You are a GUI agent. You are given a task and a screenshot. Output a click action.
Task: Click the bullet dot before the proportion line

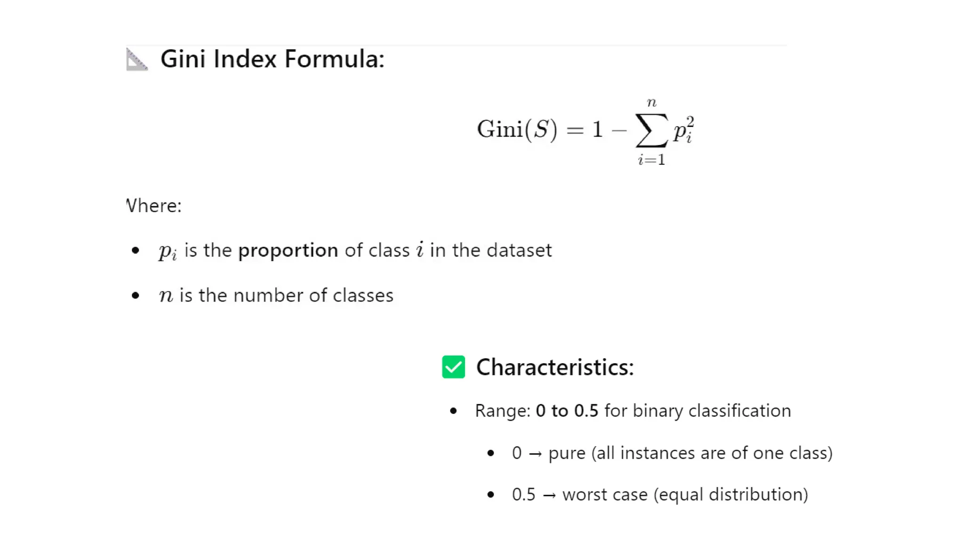[136, 250]
